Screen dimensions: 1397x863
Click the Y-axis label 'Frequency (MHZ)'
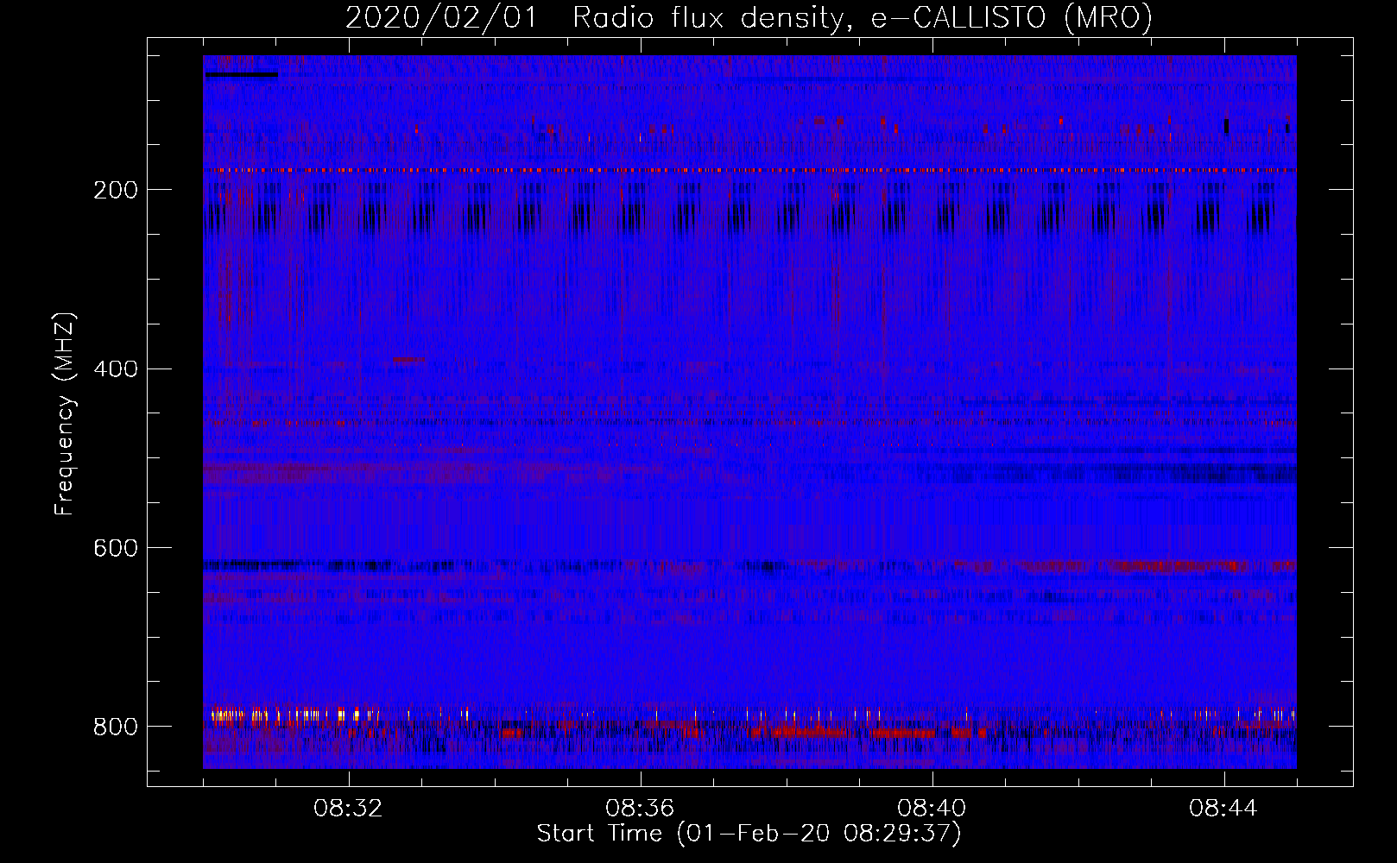pyautogui.click(x=65, y=414)
